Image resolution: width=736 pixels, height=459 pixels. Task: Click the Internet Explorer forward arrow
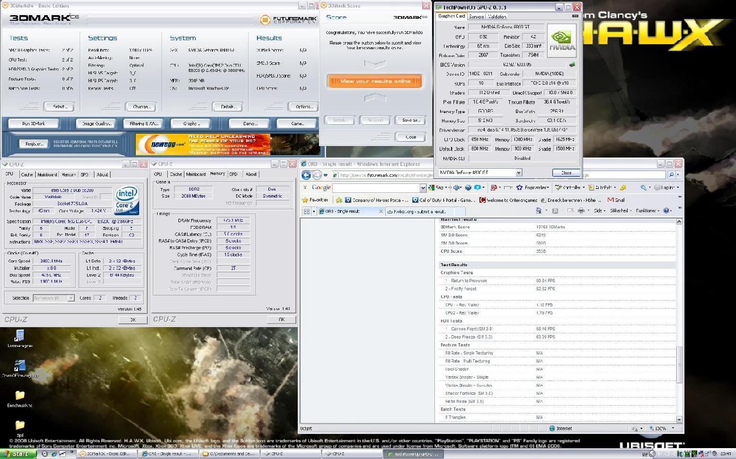click(x=317, y=175)
